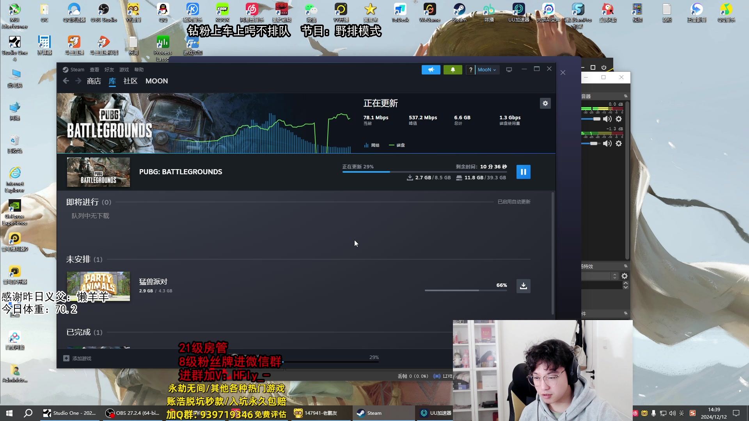Click the 网络 network graph legend
The width and height of the screenshot is (749, 421).
pyautogui.click(x=372, y=145)
